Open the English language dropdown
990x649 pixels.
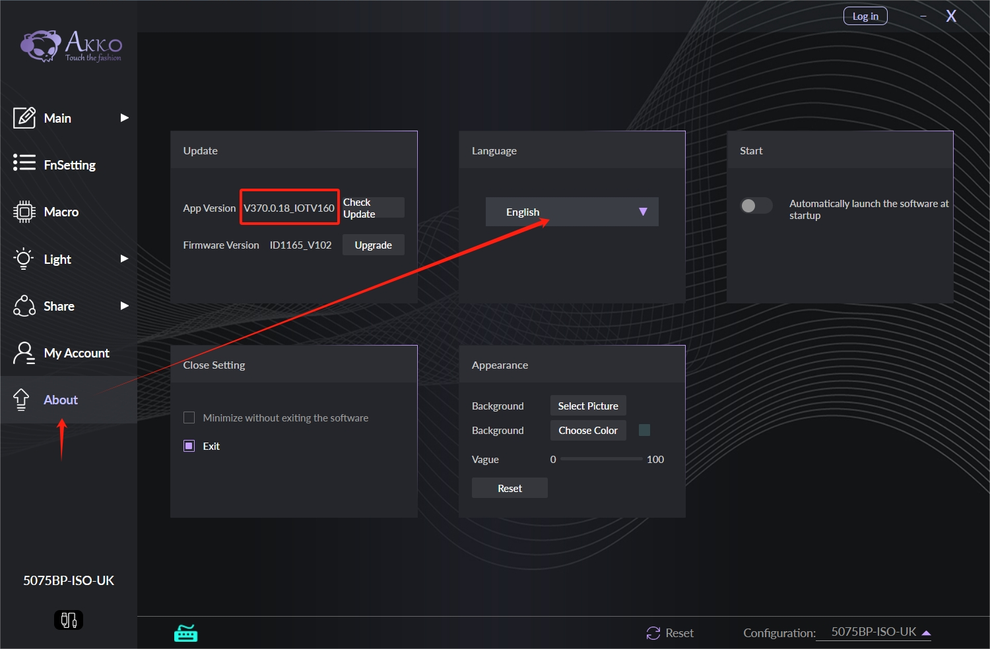[x=572, y=212]
